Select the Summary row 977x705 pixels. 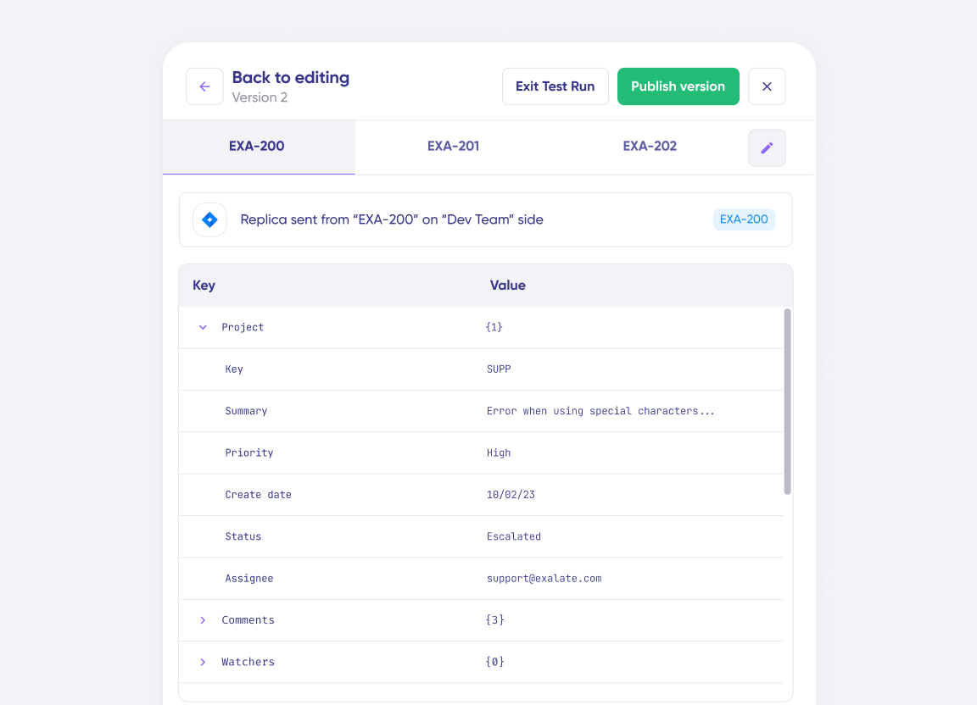(x=246, y=411)
